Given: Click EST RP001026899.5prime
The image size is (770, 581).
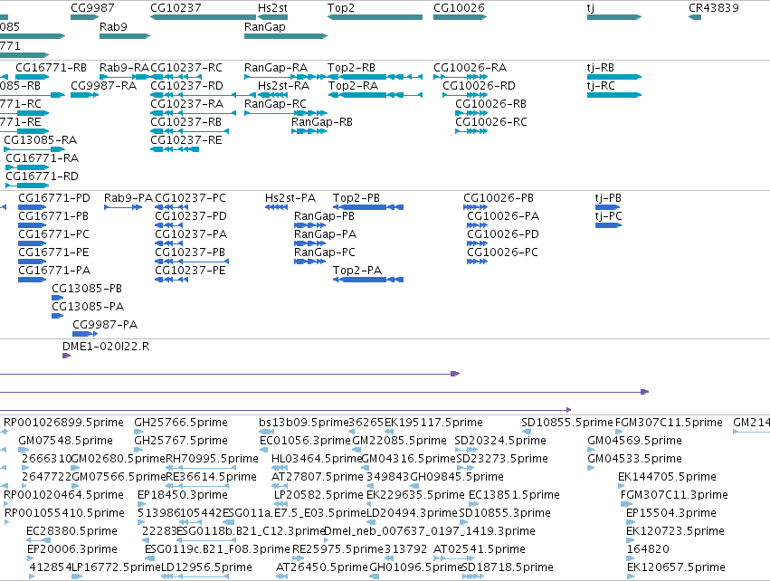Looking at the screenshot, I should 64,423.
